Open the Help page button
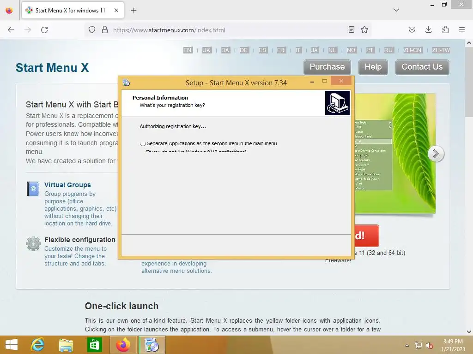 373,67
